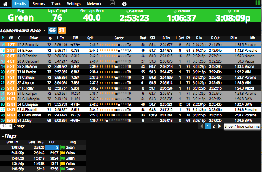
Task: Switch to the Sectors tab
Action: coord(39,3)
